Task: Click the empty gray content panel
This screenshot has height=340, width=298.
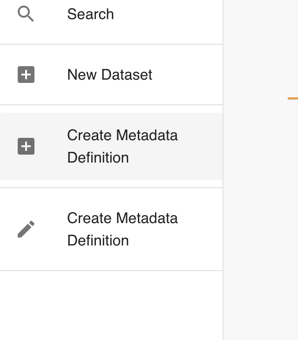Action: click(x=261, y=210)
